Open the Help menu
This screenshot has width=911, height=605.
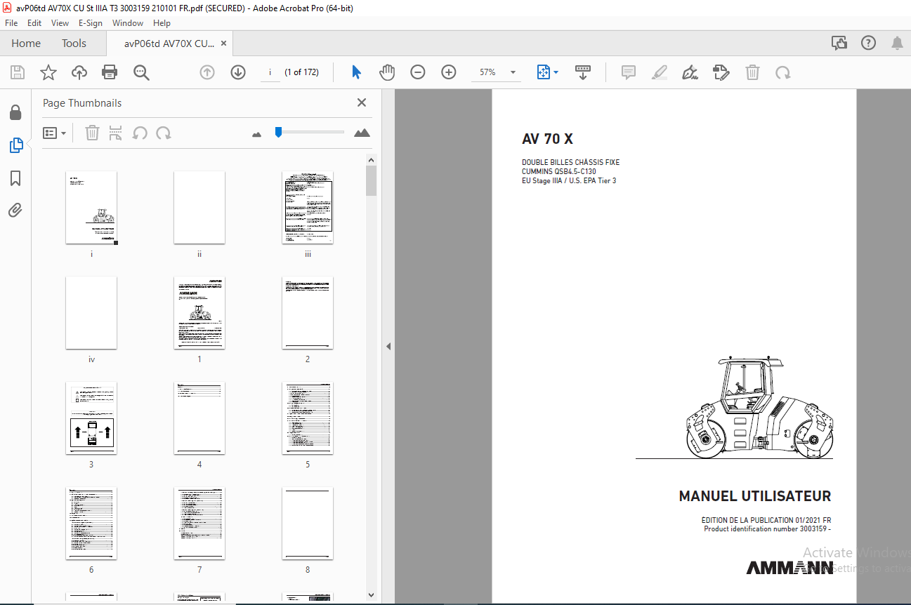(162, 23)
